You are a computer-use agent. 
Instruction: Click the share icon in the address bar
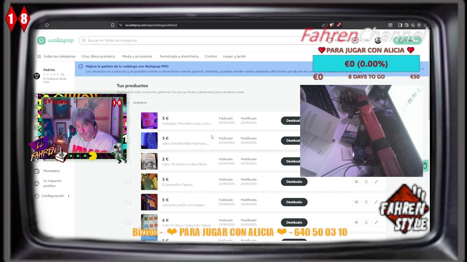[x=323, y=25]
